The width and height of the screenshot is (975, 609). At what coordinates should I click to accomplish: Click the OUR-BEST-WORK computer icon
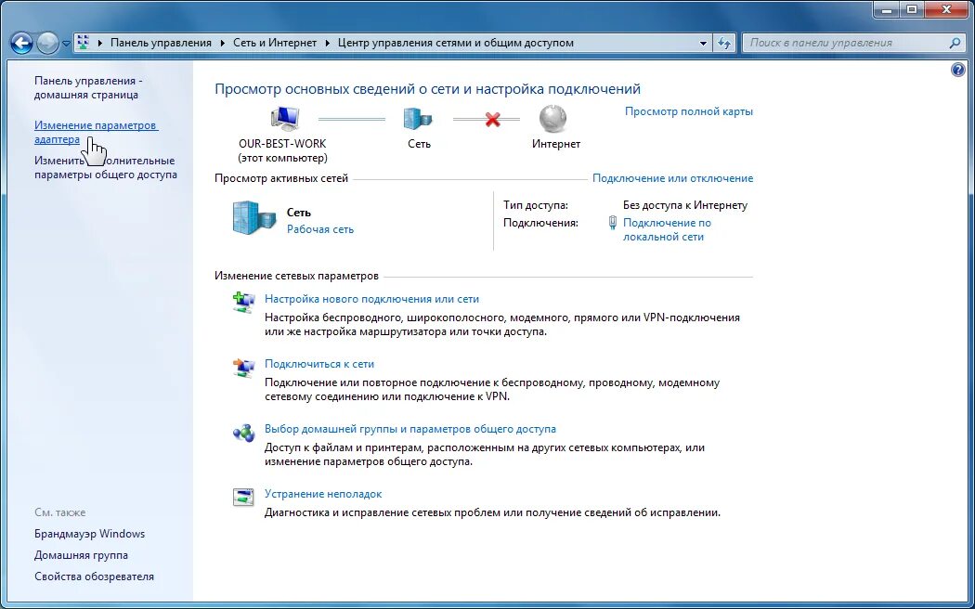click(283, 119)
